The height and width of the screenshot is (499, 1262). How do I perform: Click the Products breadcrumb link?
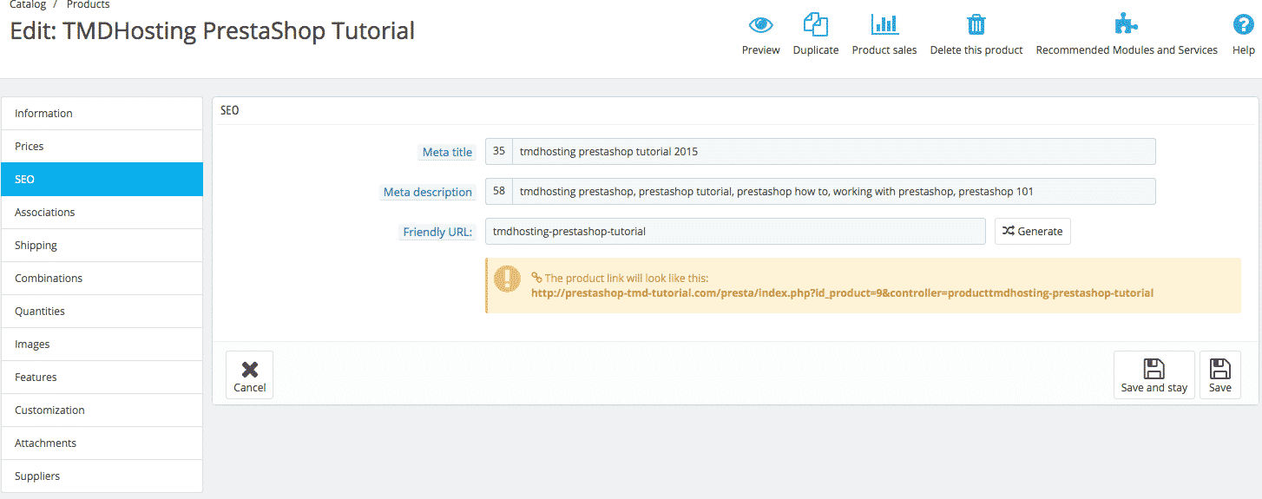(x=89, y=4)
